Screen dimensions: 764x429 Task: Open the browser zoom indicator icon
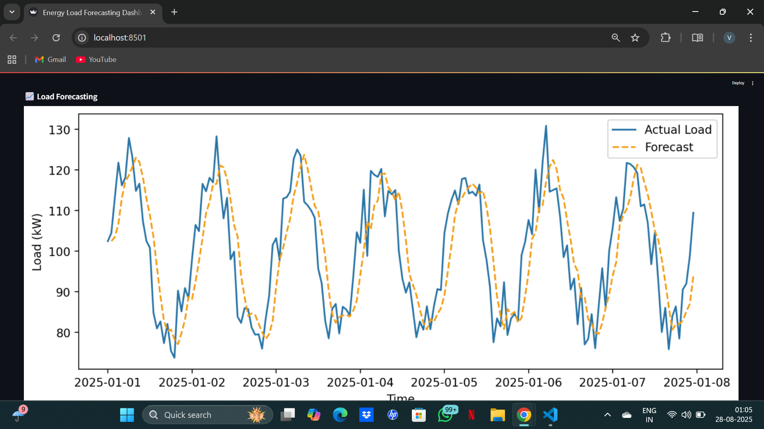pos(616,38)
